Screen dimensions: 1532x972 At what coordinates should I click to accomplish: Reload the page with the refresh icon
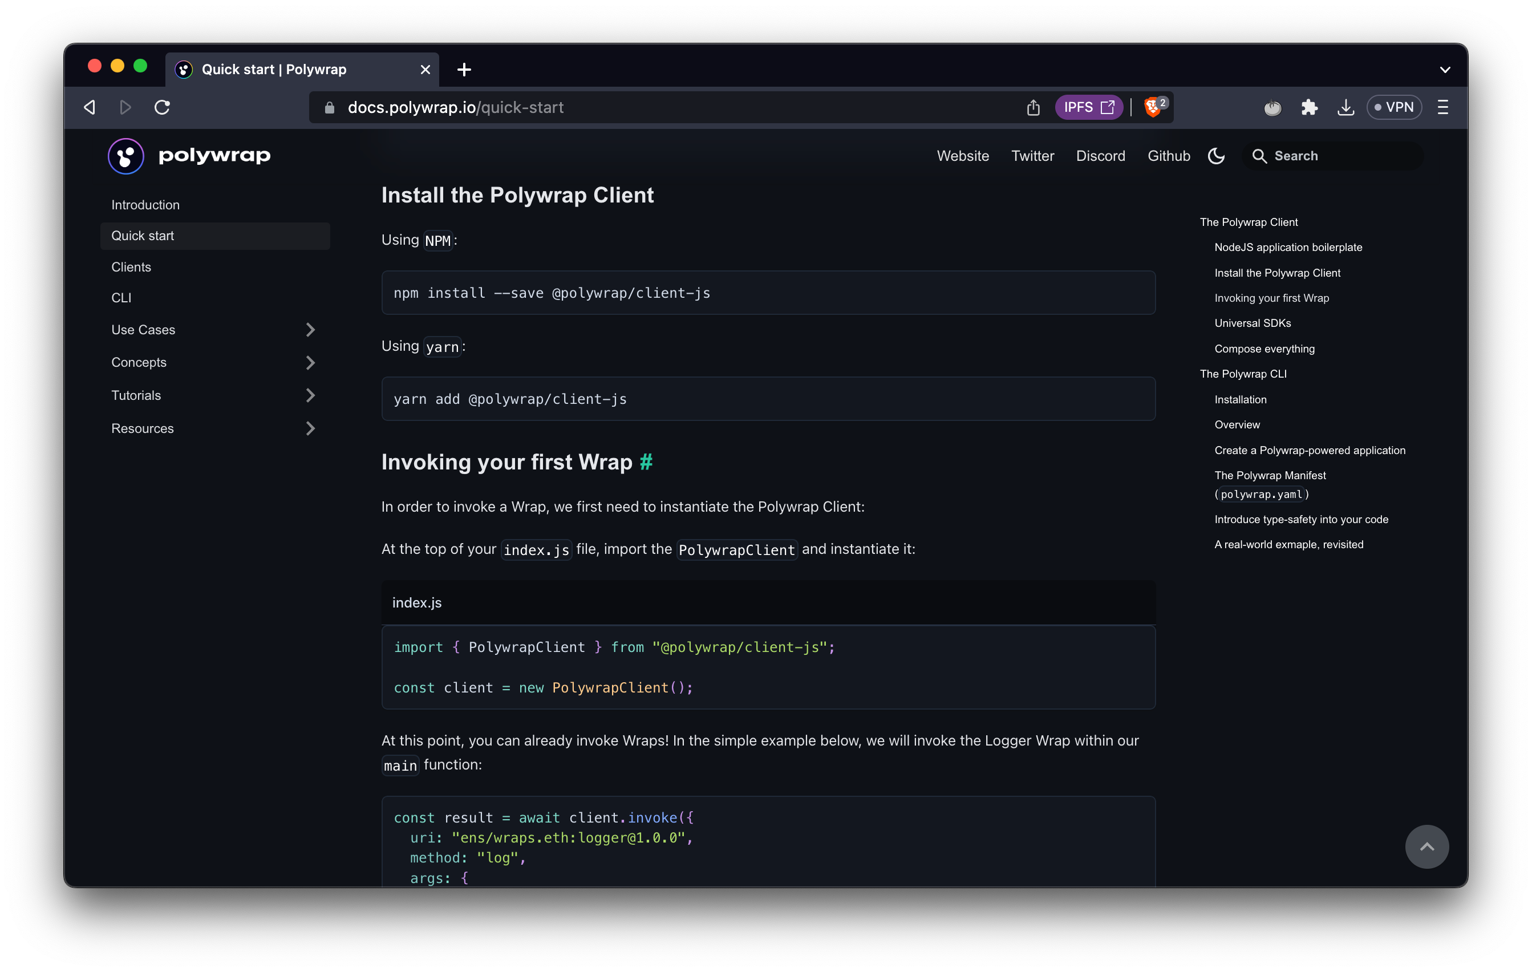click(162, 107)
